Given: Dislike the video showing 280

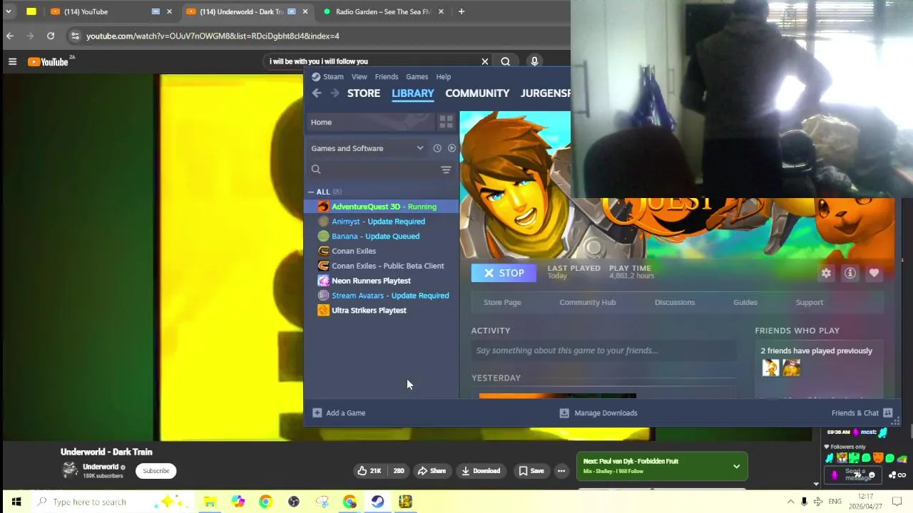Looking at the screenshot, I should [398, 470].
